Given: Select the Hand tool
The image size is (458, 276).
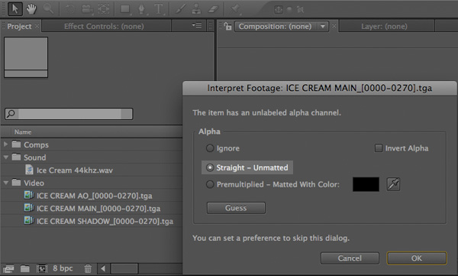Looking at the screenshot, I should click(31, 9).
